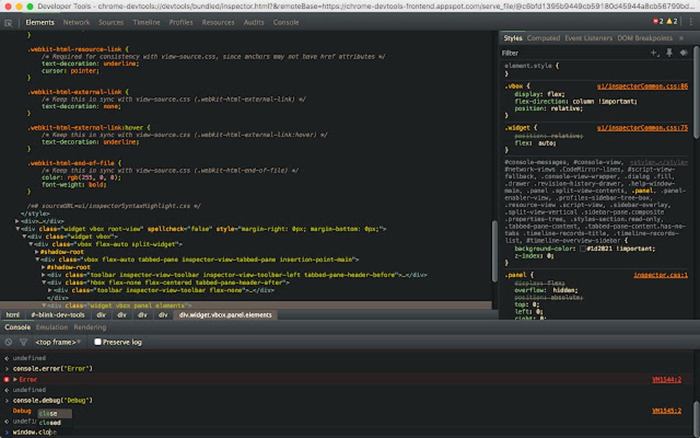
Task: Expand the Error entry in the console
Action: (14, 379)
